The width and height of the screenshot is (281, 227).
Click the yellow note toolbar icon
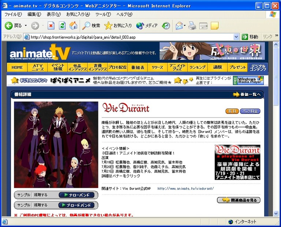(x=214, y=26)
